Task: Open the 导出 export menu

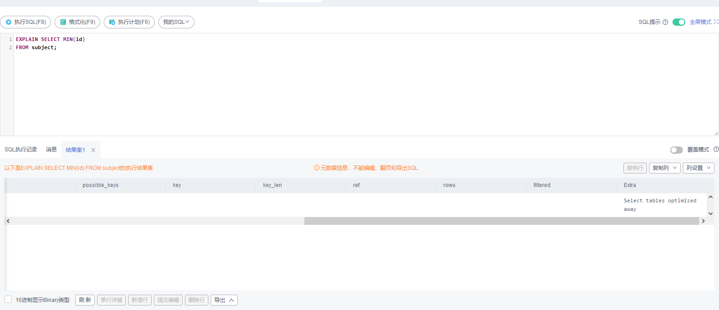Action: pyautogui.click(x=224, y=300)
